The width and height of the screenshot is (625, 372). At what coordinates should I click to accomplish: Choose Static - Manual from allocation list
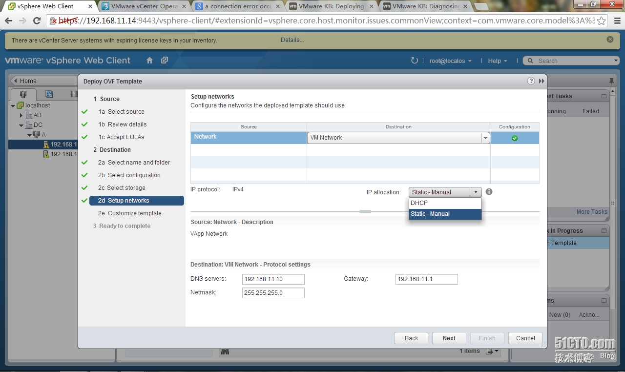coord(445,214)
